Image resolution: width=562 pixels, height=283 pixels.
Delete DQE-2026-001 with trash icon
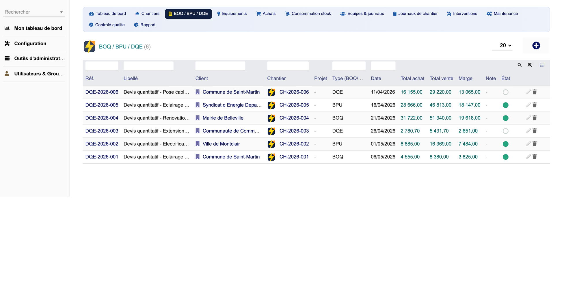pyautogui.click(x=535, y=157)
